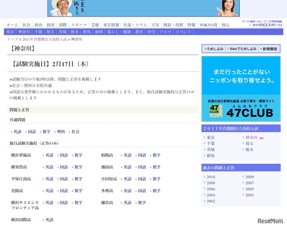This screenshot has width=287, height=227.
Task: Open the スポーツ menu item
Action: (x=79, y=25)
